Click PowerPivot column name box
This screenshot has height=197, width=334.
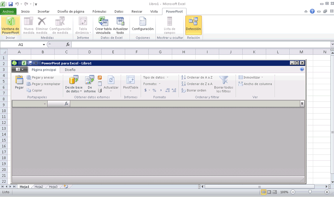point(30,104)
